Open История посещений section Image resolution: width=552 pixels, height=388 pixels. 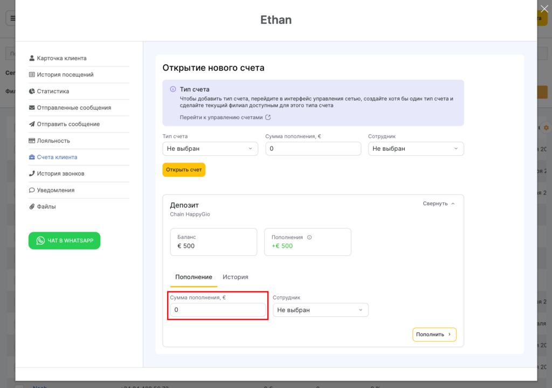pos(65,75)
